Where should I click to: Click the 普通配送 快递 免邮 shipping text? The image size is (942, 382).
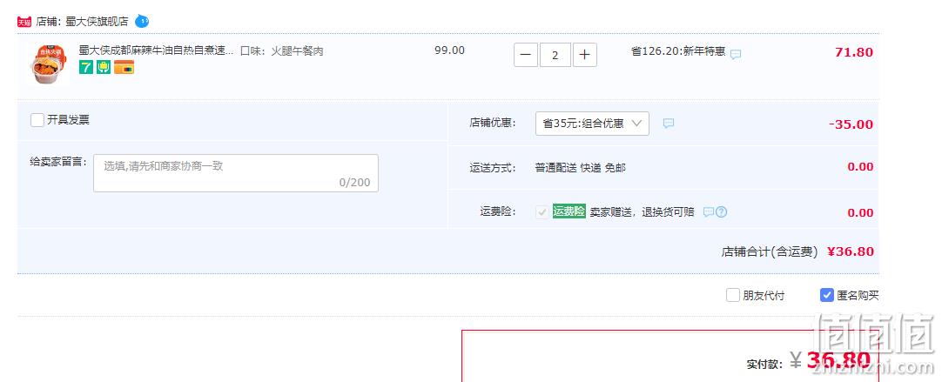[581, 168]
